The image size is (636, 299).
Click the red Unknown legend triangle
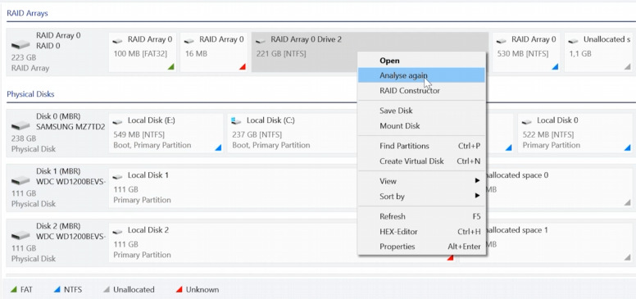pyautogui.click(x=179, y=290)
